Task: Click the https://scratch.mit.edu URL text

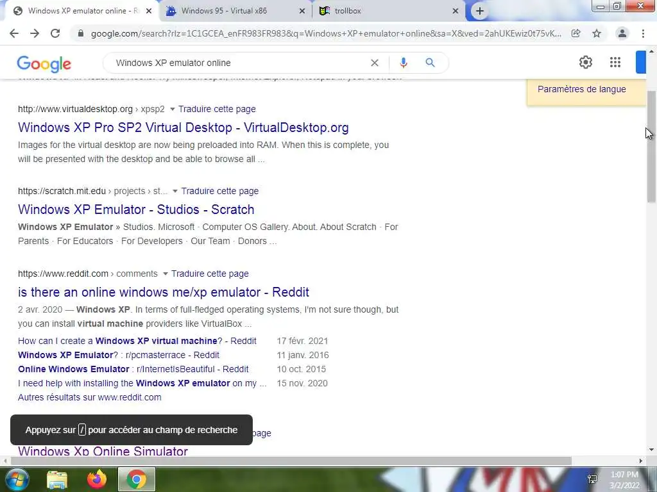Action: (x=62, y=191)
